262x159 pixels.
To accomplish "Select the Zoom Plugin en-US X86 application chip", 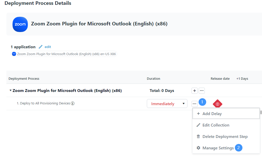I will click(x=64, y=54).
